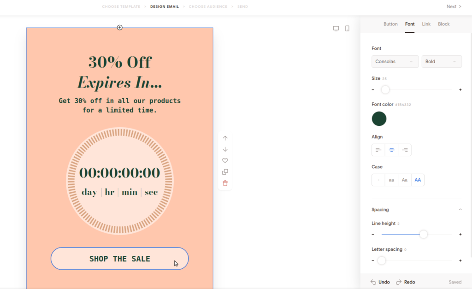Align text right
The width and height of the screenshot is (472, 289).
tap(405, 150)
